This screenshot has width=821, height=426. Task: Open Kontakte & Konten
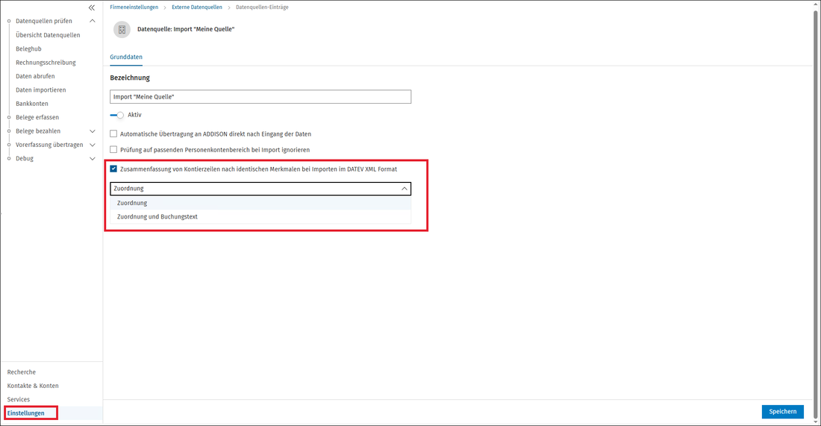33,386
